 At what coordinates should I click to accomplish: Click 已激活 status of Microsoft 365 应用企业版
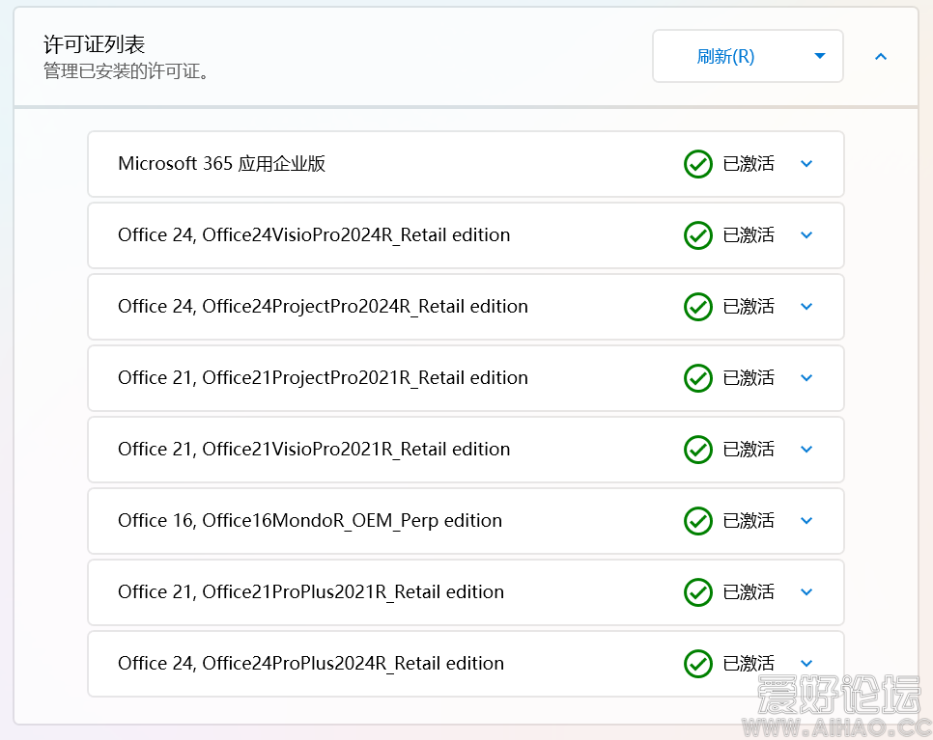coord(749,163)
